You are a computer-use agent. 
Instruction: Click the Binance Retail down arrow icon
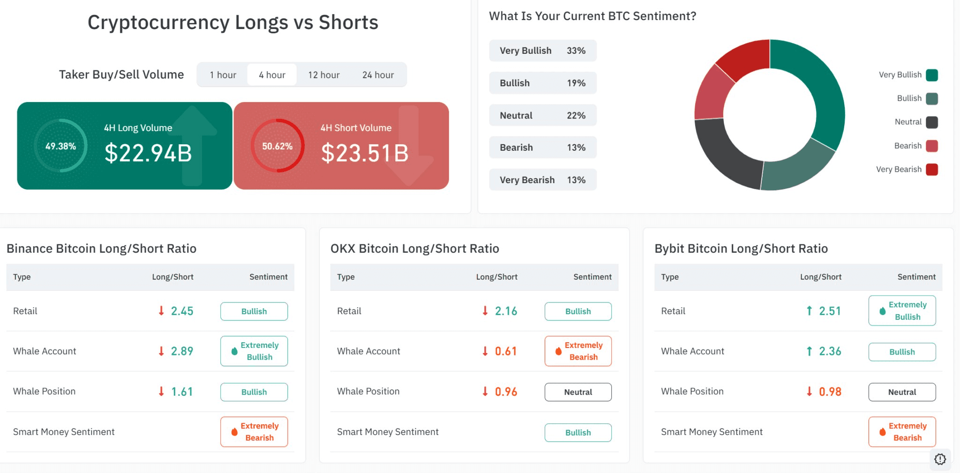click(161, 311)
